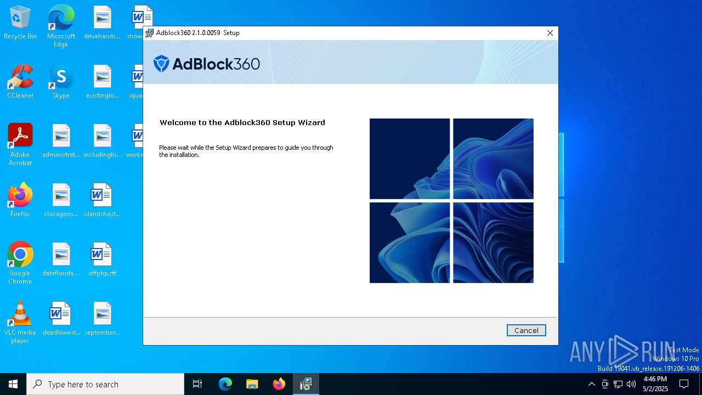Open network status tray icon
Image resolution: width=702 pixels, height=395 pixels.
tap(618, 384)
